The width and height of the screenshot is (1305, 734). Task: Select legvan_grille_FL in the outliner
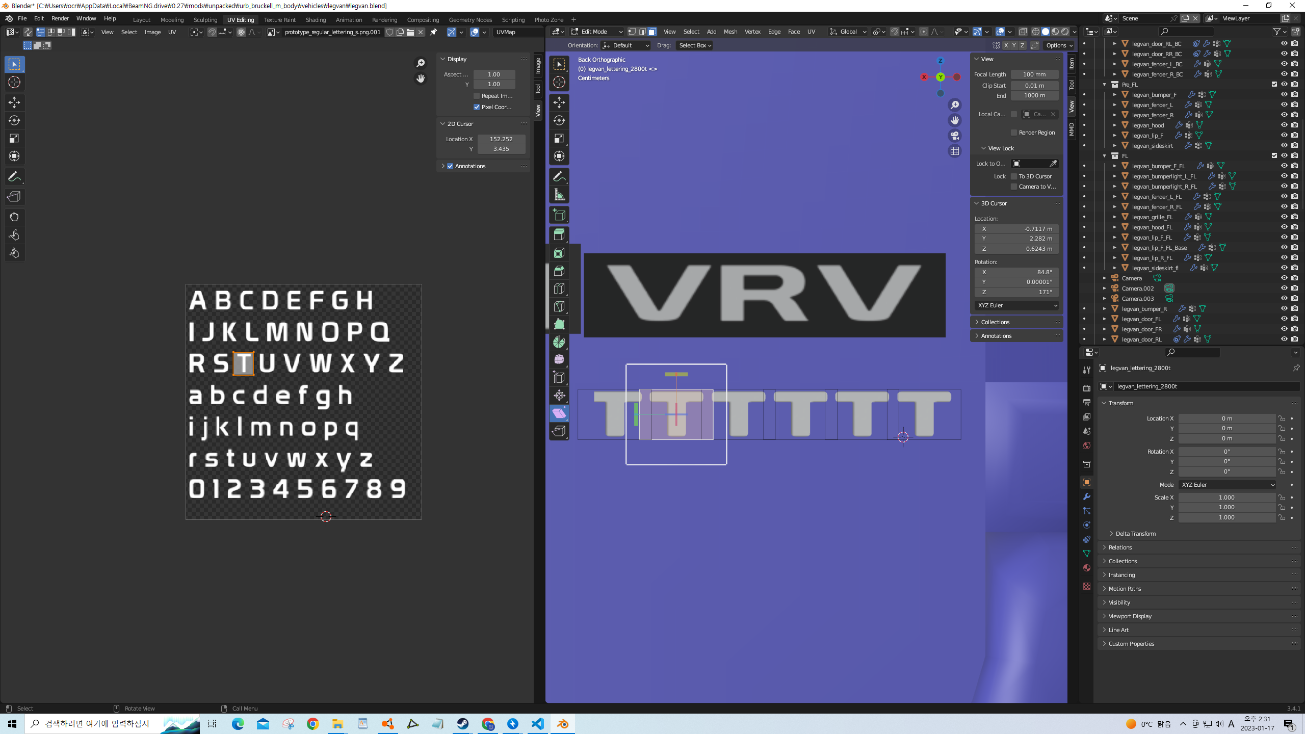(x=1152, y=217)
